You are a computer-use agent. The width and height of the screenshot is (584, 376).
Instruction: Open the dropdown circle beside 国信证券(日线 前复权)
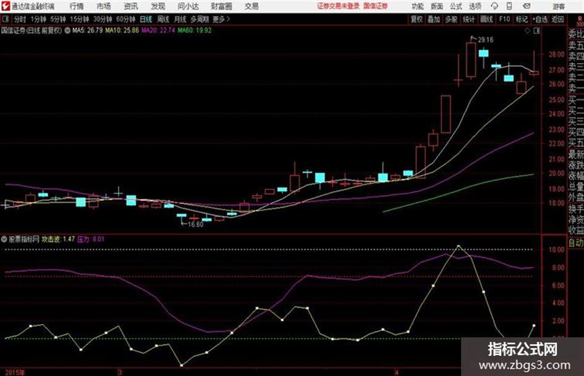67,30
